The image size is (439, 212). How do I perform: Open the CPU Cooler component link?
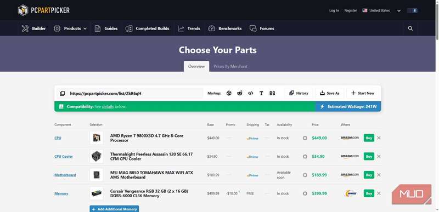[x=64, y=157]
